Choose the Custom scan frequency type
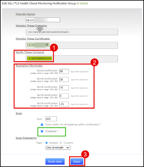 [61, 143]
